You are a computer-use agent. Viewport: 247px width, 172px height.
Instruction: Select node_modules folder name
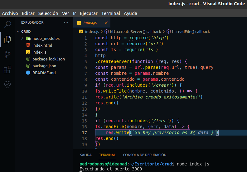click(x=46, y=38)
